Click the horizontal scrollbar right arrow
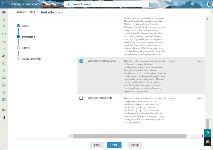Image resolution: width=213 pixels, height=150 pixels. (x=203, y=136)
